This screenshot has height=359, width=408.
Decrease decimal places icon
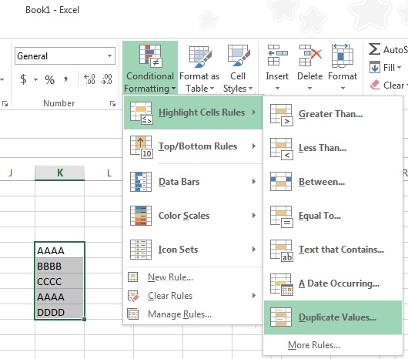[107, 79]
